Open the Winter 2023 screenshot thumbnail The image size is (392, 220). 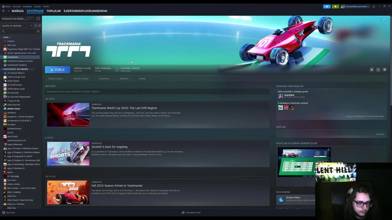pos(304,162)
